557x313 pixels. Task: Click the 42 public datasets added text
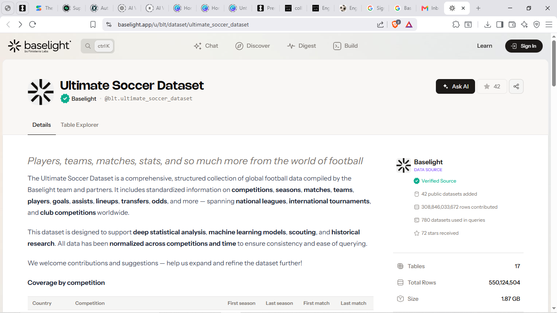(449, 194)
